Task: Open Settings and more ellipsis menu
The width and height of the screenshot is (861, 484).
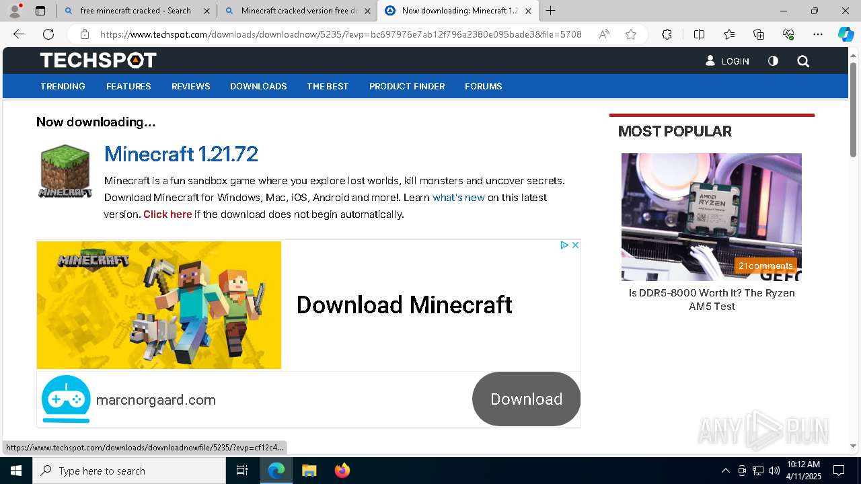Action: click(x=818, y=34)
